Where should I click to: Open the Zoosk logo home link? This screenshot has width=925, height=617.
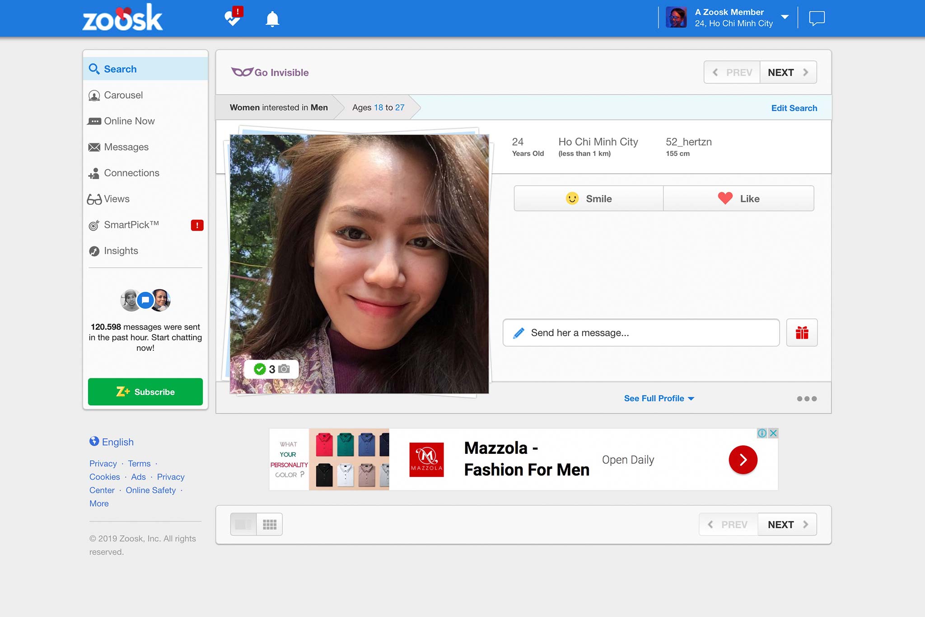point(122,18)
